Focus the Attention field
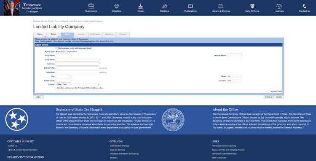This screenshot has height=161, width=316. point(78,72)
